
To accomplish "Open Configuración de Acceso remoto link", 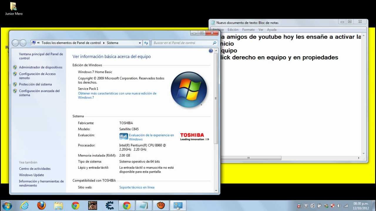I will 37,76.
